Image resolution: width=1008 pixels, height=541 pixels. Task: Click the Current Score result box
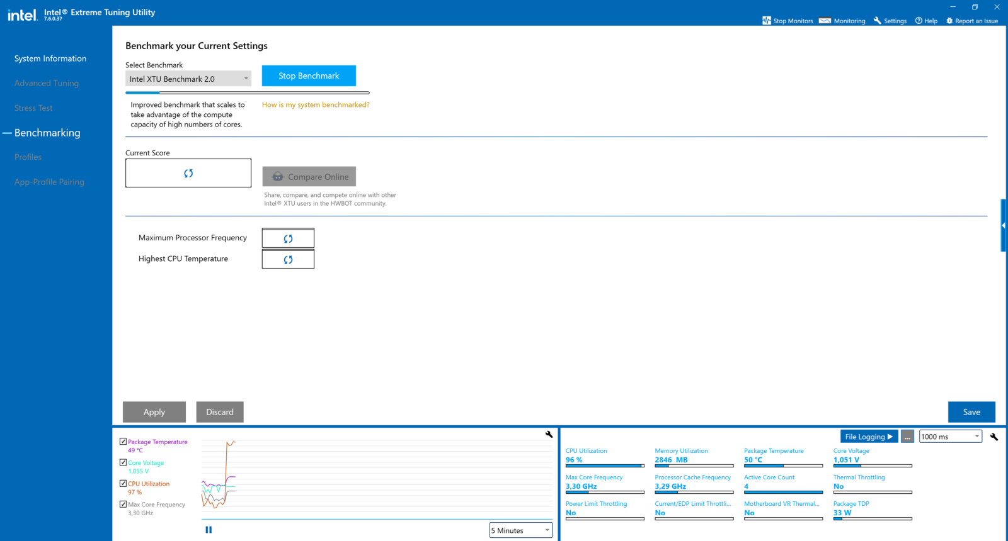coord(188,173)
